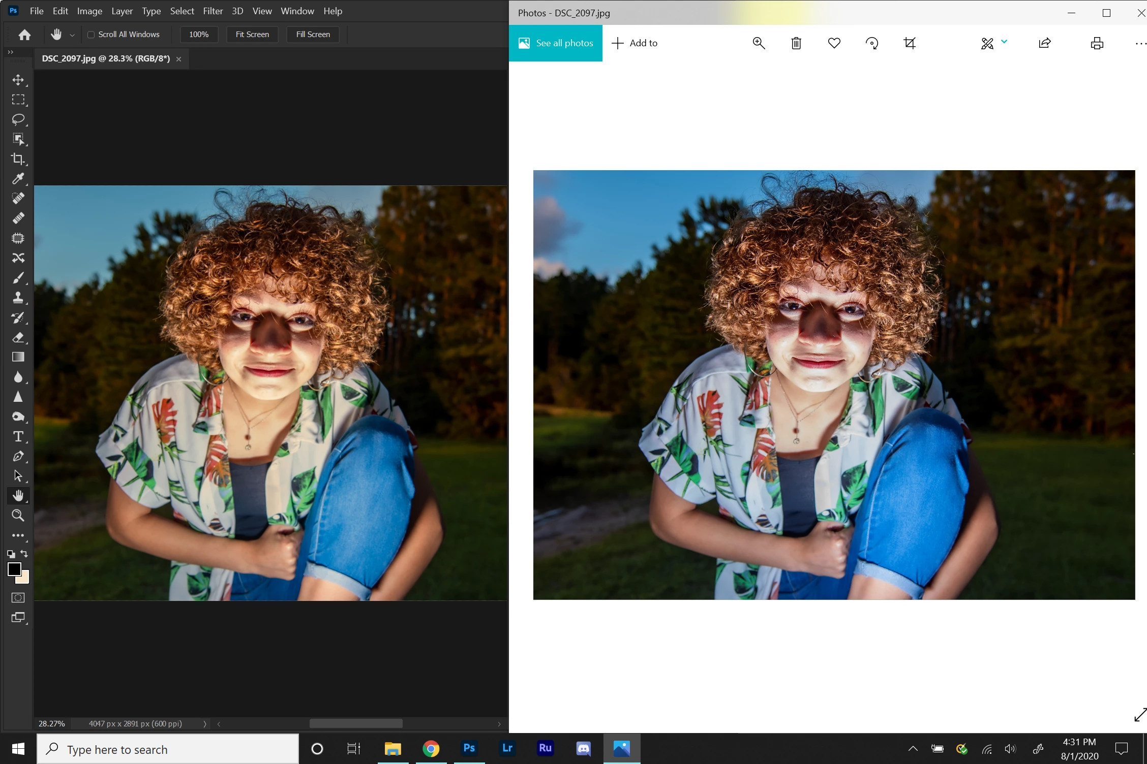Open the foreground color swatch
The width and height of the screenshot is (1147, 764).
coord(14,569)
